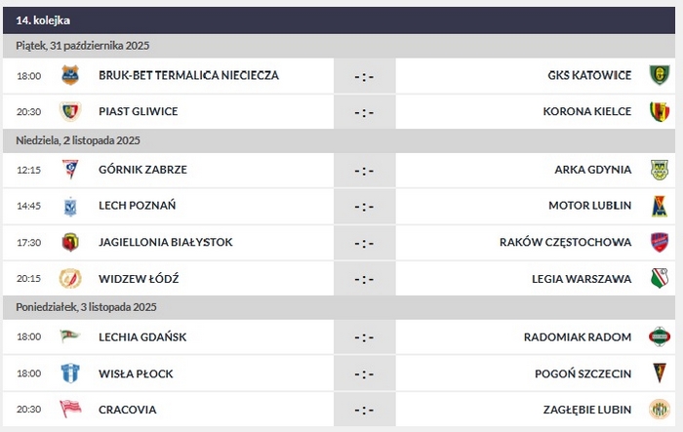Image resolution: width=683 pixels, height=432 pixels.
Task: Click the 12:15 kickoff time for Górnik Zabrze
Action: coord(29,170)
